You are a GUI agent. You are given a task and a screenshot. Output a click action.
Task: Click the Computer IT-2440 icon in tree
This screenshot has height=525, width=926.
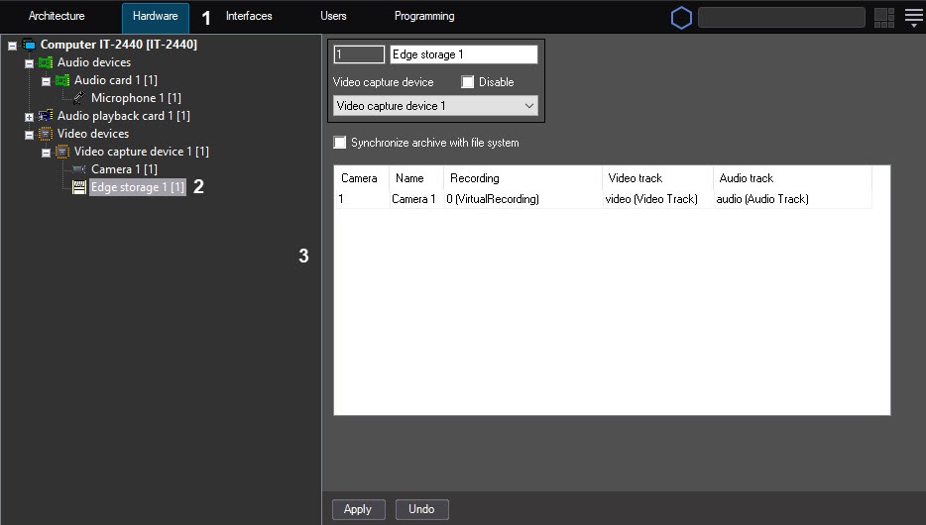point(29,45)
